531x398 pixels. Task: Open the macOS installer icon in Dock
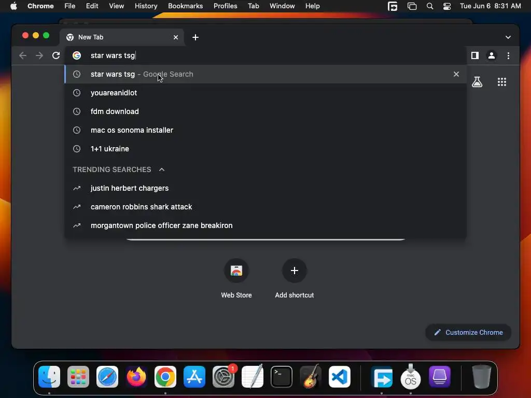pos(411,377)
